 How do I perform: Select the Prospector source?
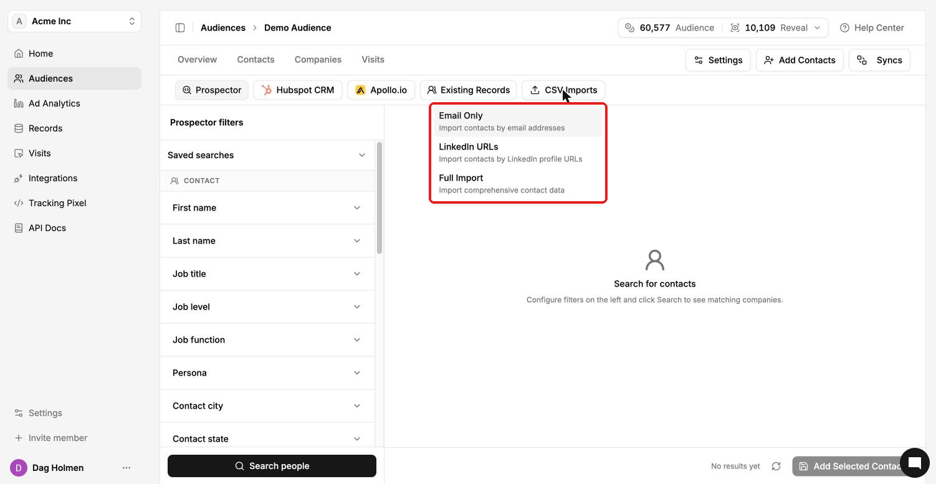click(x=212, y=90)
